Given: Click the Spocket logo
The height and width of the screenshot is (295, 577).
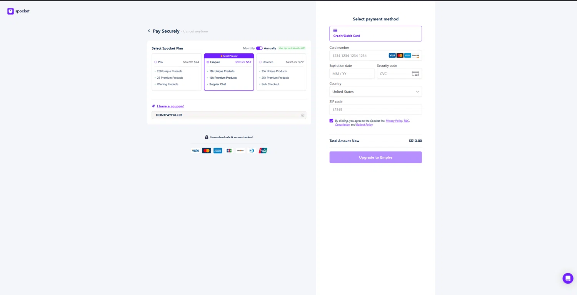Looking at the screenshot, I should coord(18,11).
